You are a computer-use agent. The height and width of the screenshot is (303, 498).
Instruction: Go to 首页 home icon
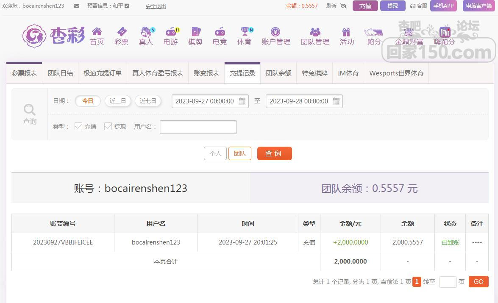coord(97,31)
